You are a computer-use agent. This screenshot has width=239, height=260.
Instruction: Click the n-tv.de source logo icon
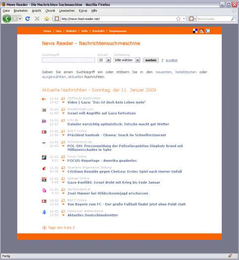(44, 121)
